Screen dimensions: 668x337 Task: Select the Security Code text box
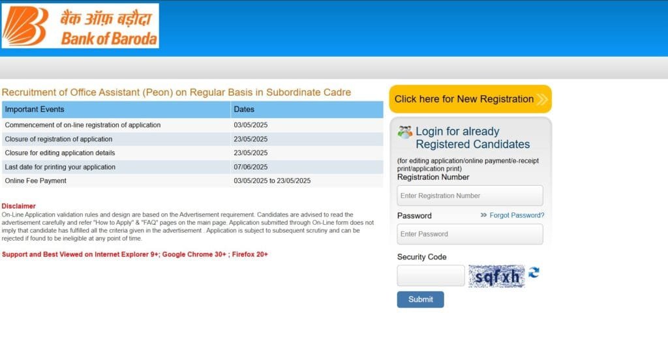point(431,276)
